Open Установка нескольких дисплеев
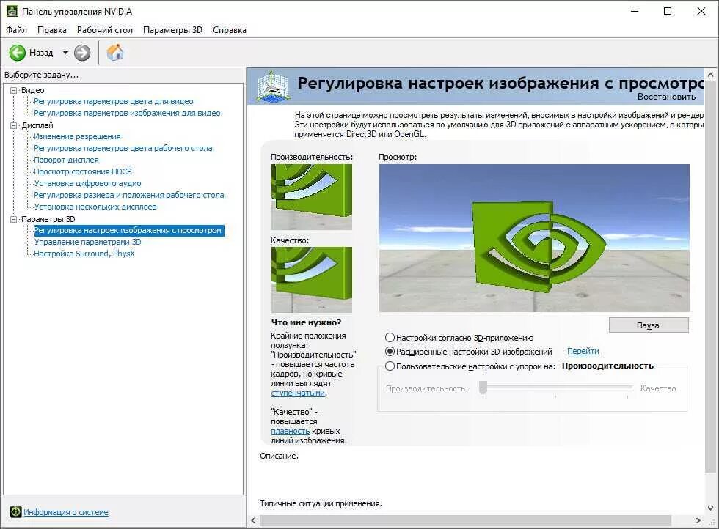The image size is (719, 529). (x=95, y=207)
